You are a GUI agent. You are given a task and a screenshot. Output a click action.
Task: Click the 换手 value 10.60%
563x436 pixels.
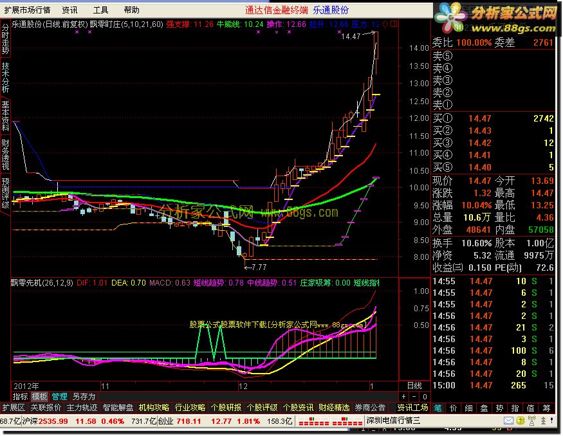click(x=477, y=243)
